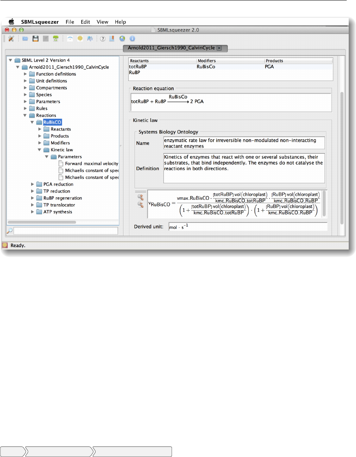Image resolution: width=356 pixels, height=457 pixels.
Task: Click the Products column header
Action: [299, 61]
